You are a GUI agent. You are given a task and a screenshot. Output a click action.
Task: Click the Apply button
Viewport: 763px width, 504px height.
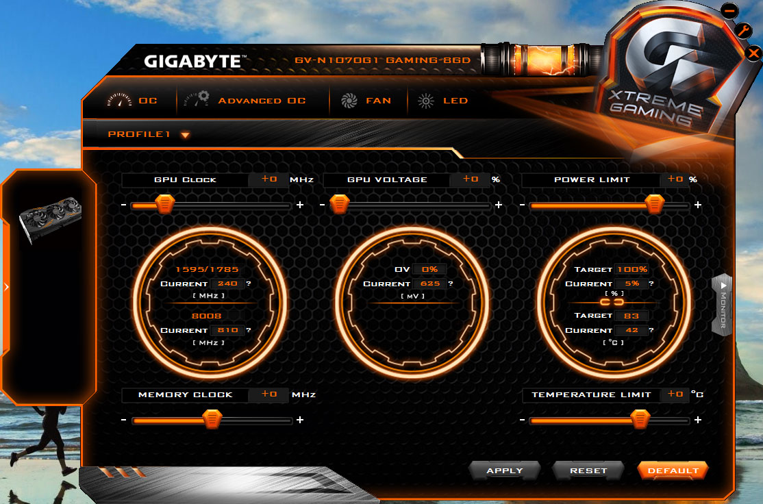pos(505,470)
